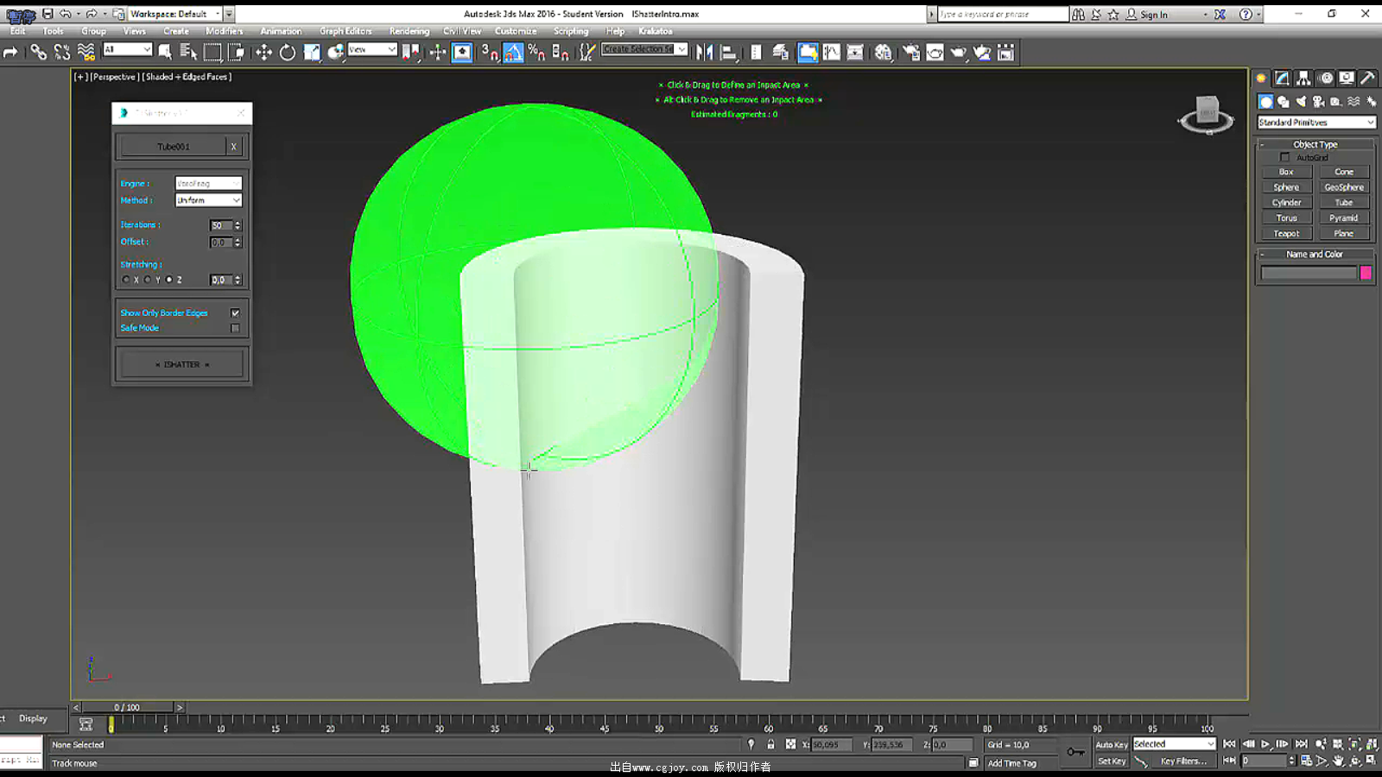This screenshot has height=777, width=1382.
Task: Activate Select and Rotate tool
Action: pos(288,53)
